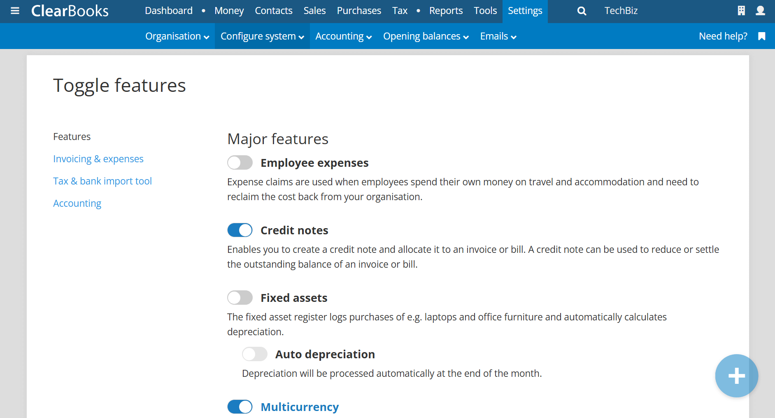Expand the Organisation dropdown menu
The width and height of the screenshot is (775, 418).
[177, 36]
